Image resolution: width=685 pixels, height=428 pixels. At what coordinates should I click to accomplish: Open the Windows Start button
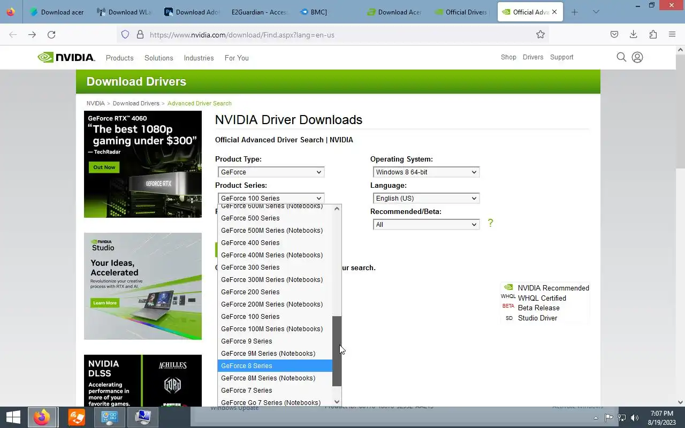(x=13, y=417)
